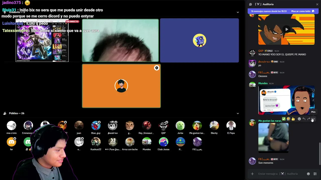React with the laughing emoji
Image resolution: width=321 pixels, height=180 pixels.
288,119
